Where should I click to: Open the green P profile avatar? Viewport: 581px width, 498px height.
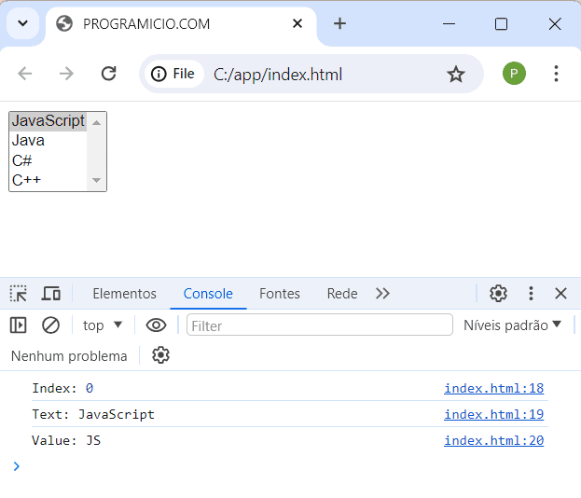pos(514,74)
